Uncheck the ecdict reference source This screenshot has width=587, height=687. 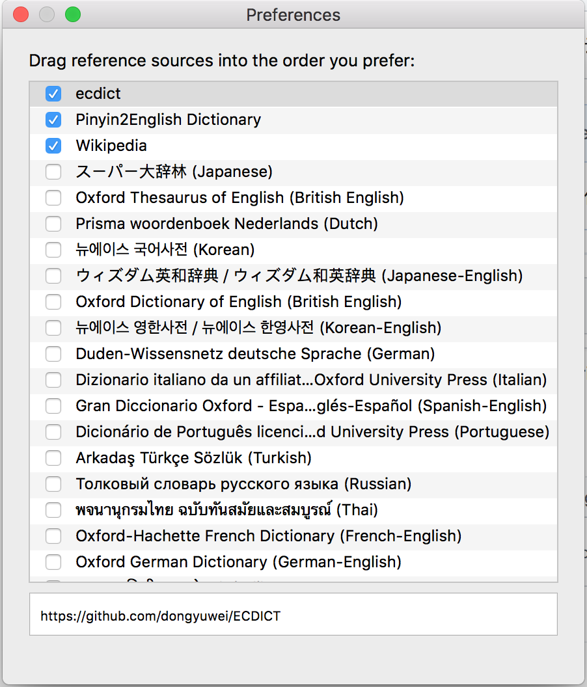(53, 93)
